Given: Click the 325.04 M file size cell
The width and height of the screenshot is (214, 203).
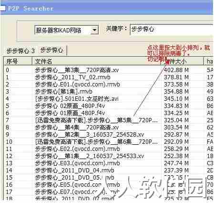Looking at the screenshot, I should [176, 120].
